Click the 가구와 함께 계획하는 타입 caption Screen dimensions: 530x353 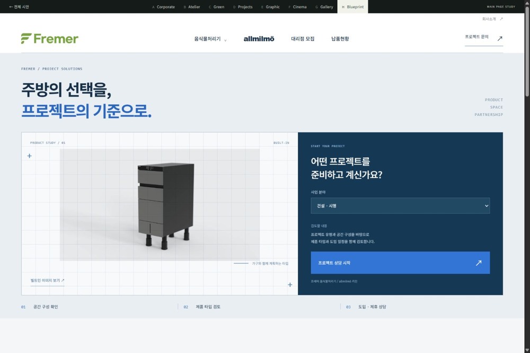[270, 263]
